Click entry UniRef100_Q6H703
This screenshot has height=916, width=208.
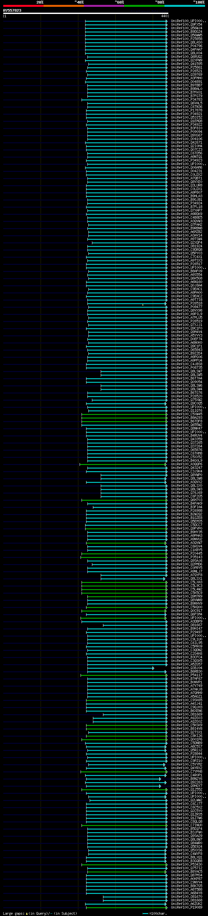click(x=187, y=500)
